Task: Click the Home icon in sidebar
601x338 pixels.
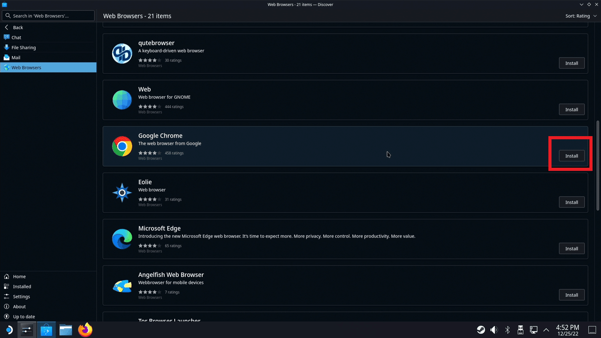Action: pyautogui.click(x=7, y=276)
